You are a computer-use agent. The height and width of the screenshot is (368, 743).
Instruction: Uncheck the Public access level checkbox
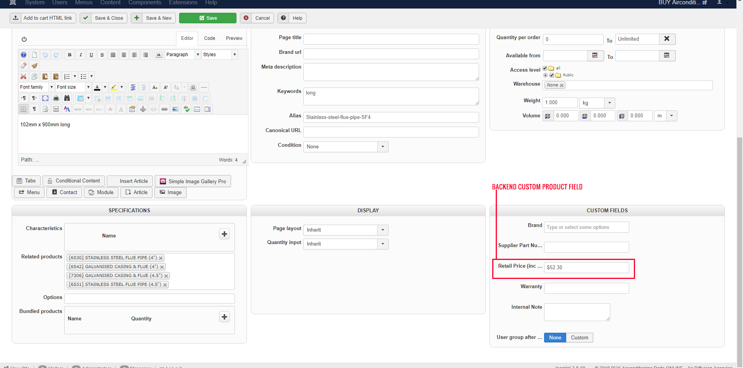552,75
